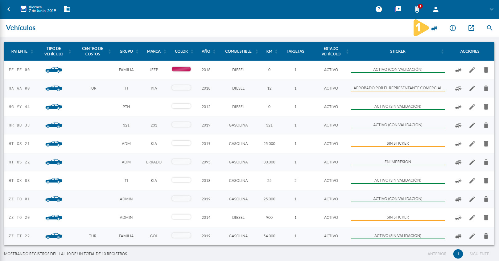Click the TARJETAS column header
The width and height of the screenshot is (499, 261).
(295, 51)
